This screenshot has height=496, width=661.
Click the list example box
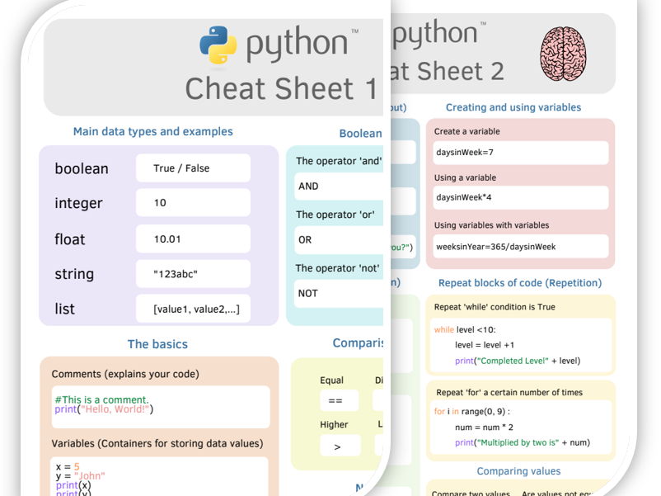193,308
